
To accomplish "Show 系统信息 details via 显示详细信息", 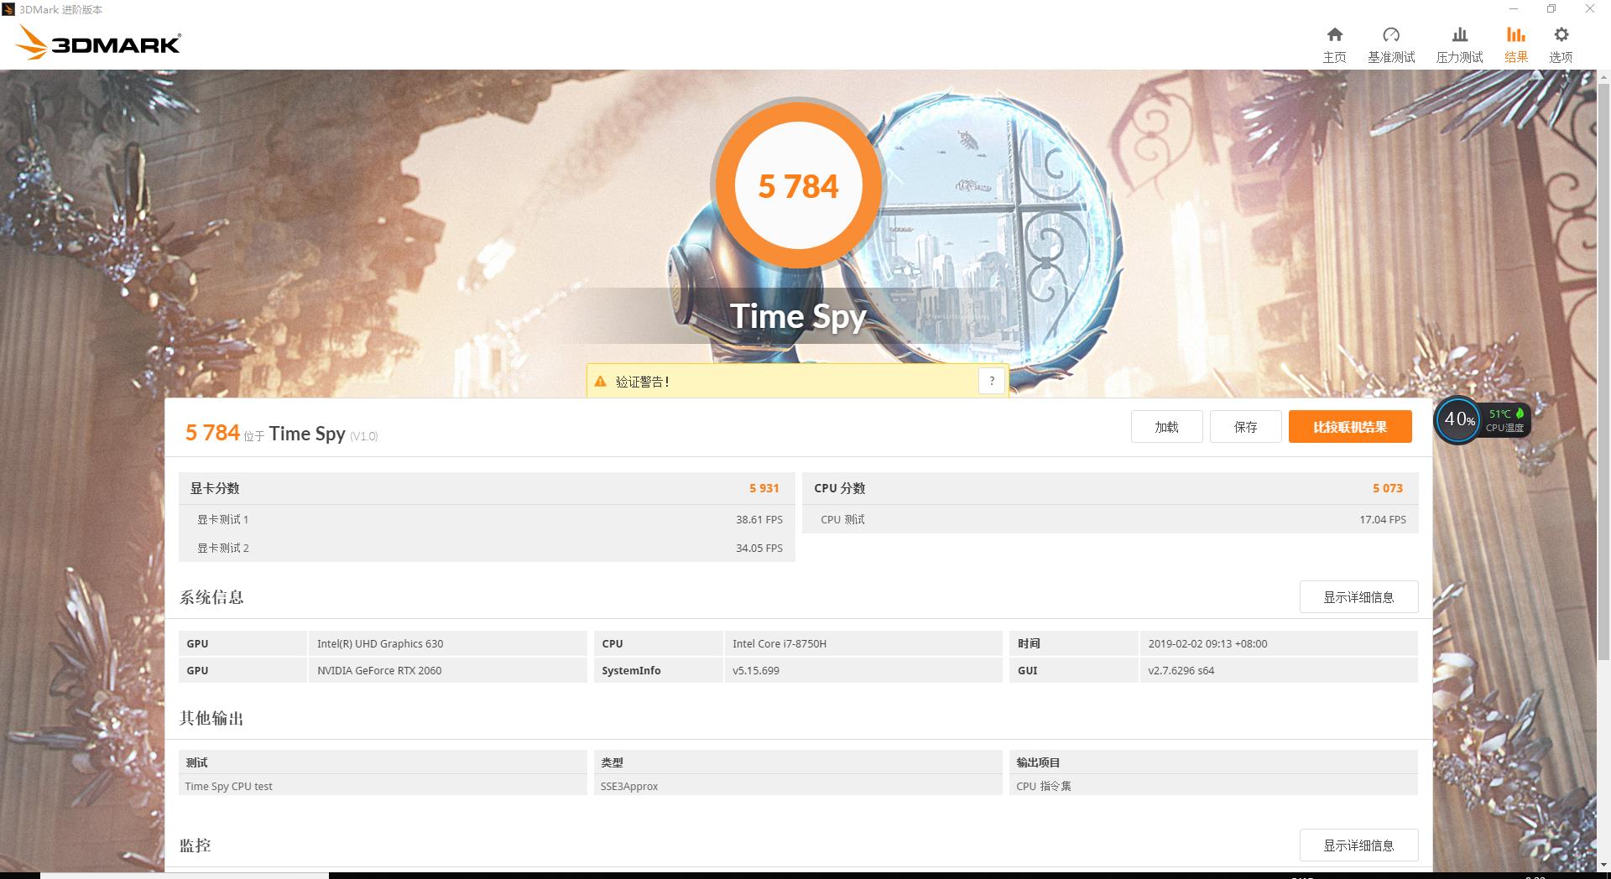I will point(1358,597).
